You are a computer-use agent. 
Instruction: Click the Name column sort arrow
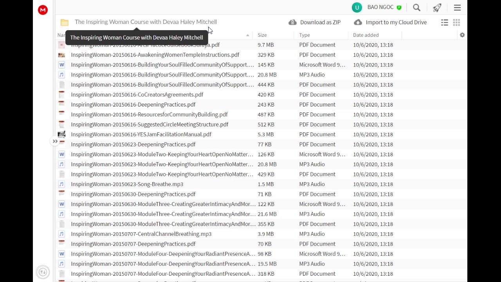pos(247,35)
